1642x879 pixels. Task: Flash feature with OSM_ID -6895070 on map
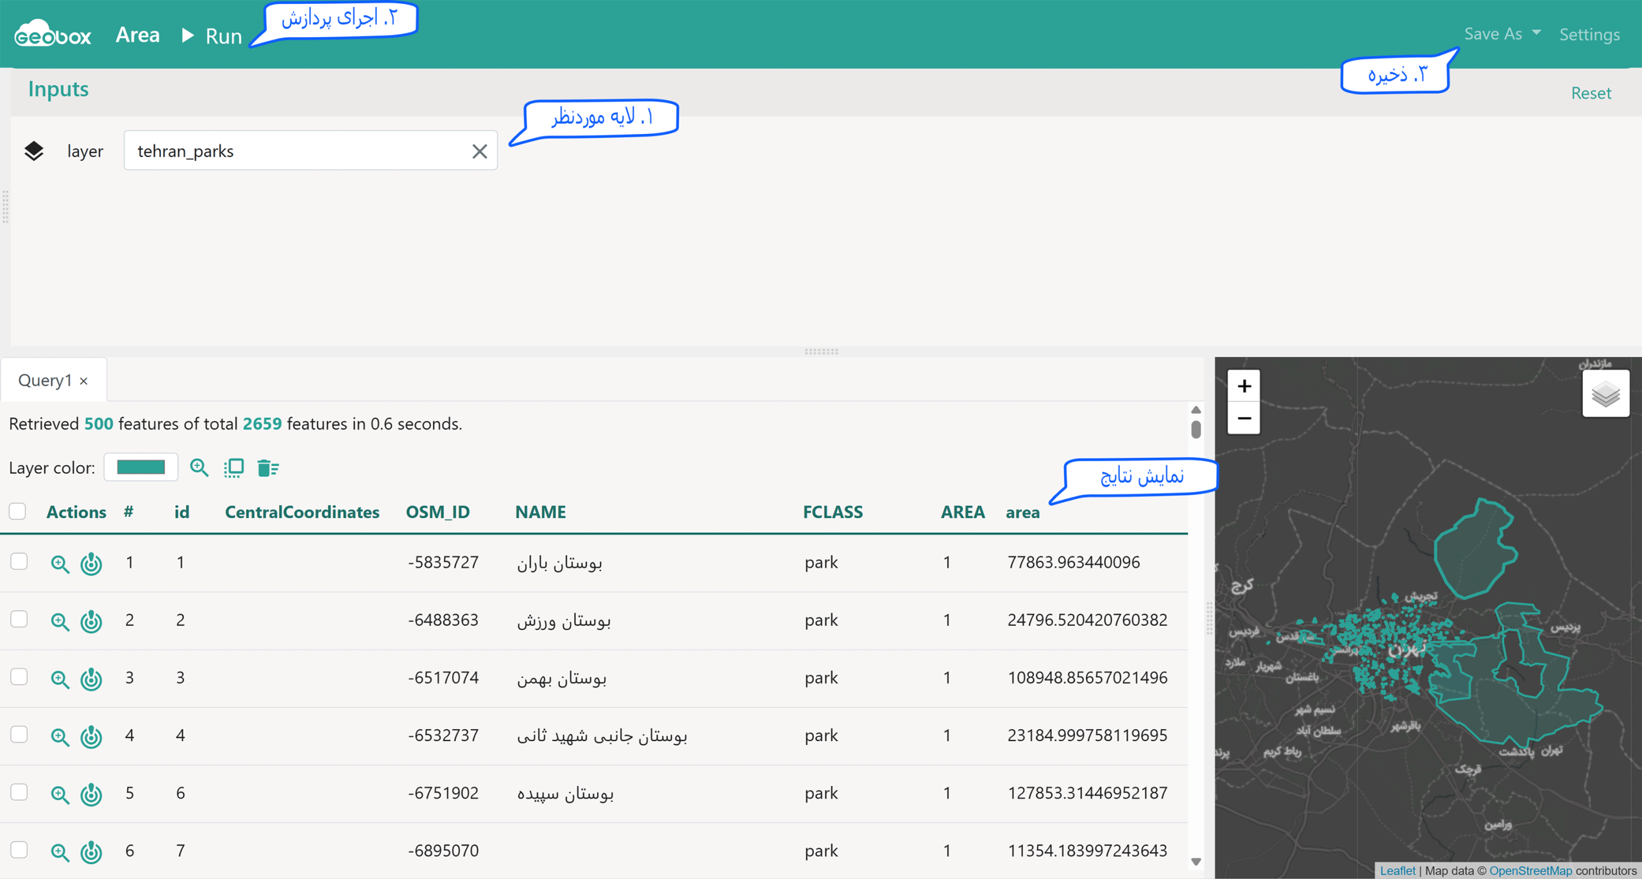pyautogui.click(x=91, y=851)
